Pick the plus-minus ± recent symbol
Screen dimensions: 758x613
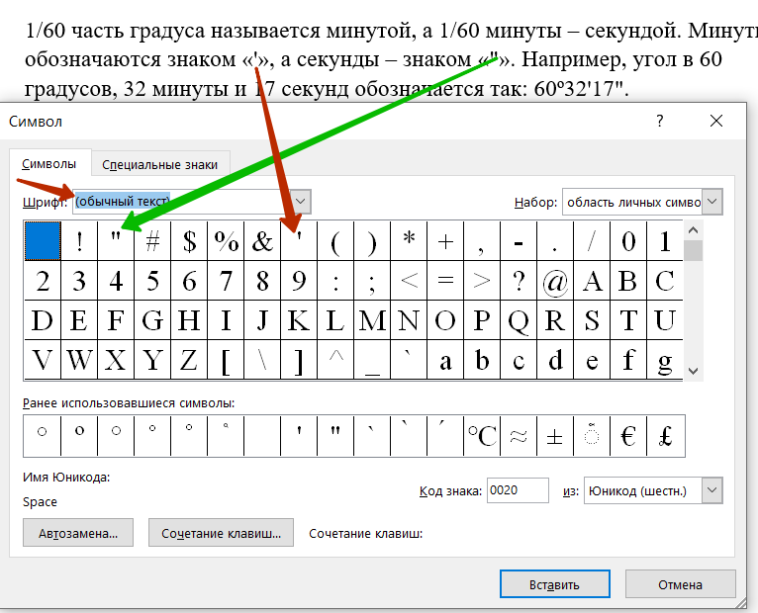point(555,436)
